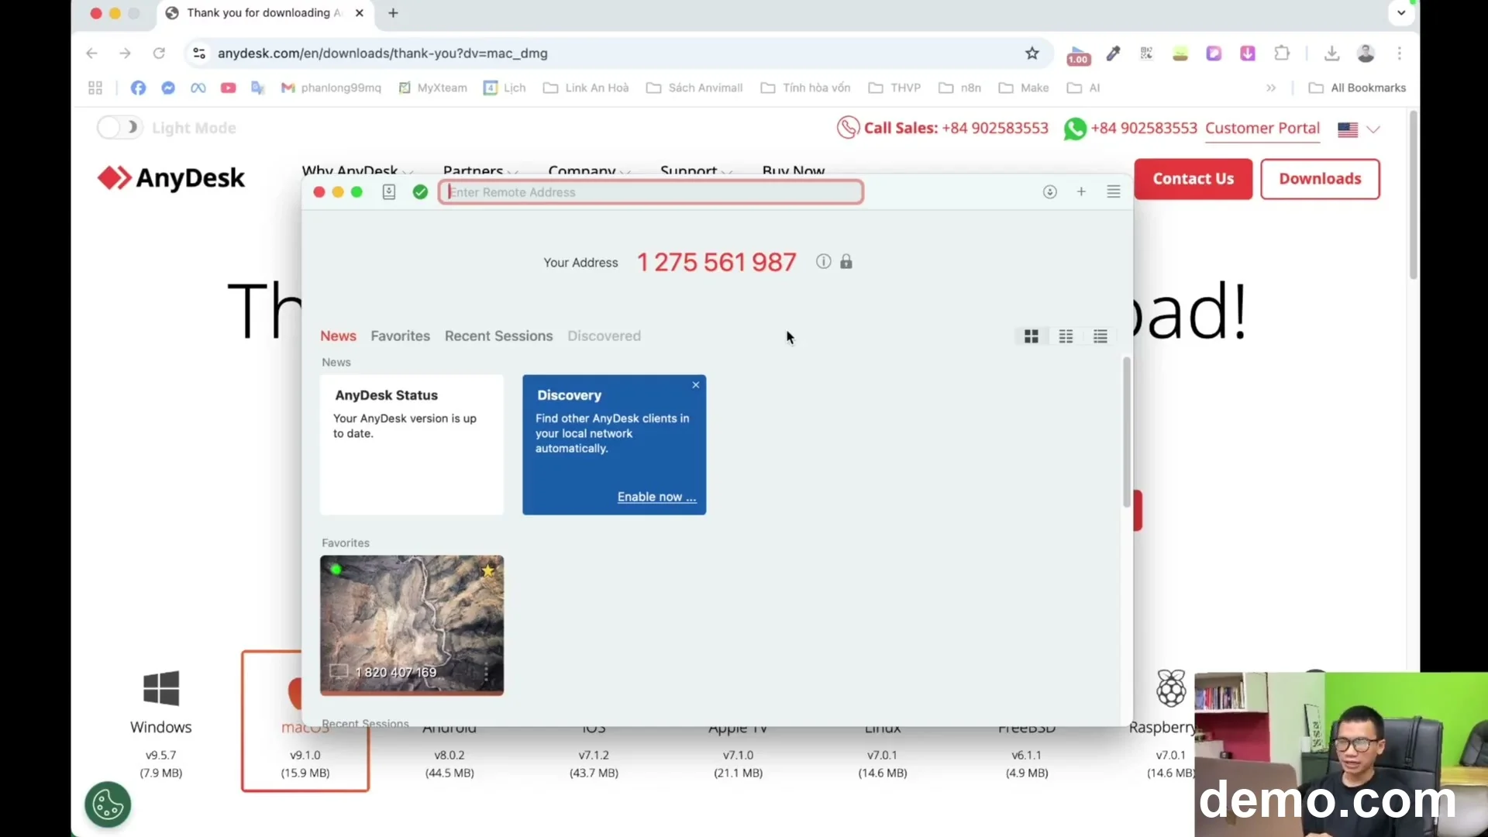Open the browser profile avatar

[x=1366, y=53]
